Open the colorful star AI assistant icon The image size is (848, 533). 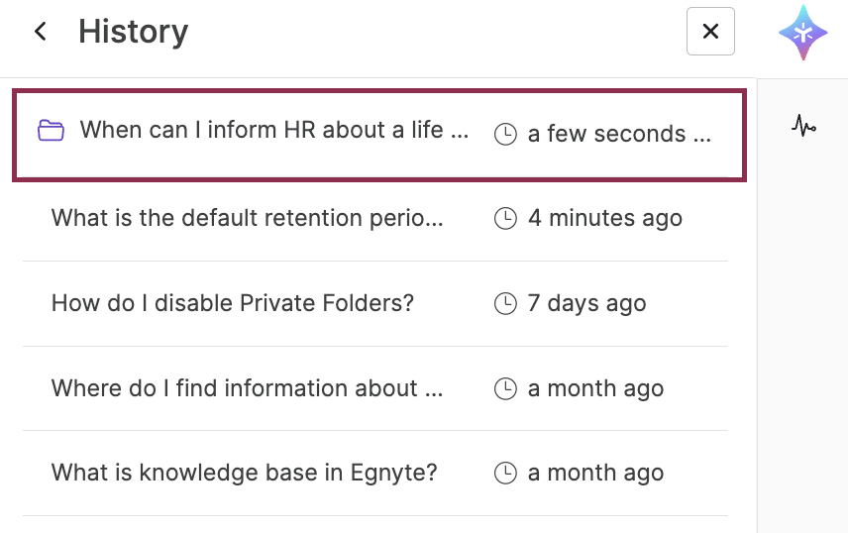(803, 33)
